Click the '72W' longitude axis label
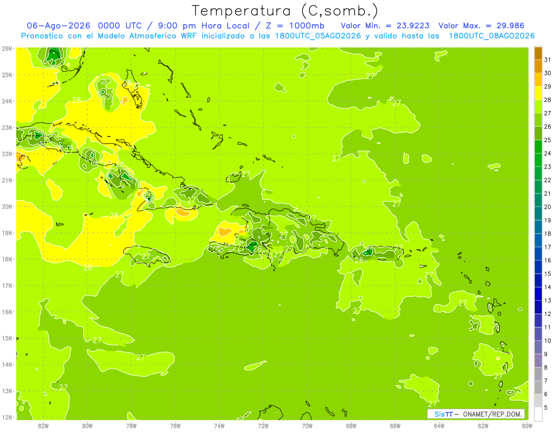 pos(263,425)
